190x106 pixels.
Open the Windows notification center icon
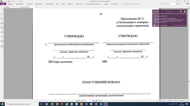click(x=187, y=104)
